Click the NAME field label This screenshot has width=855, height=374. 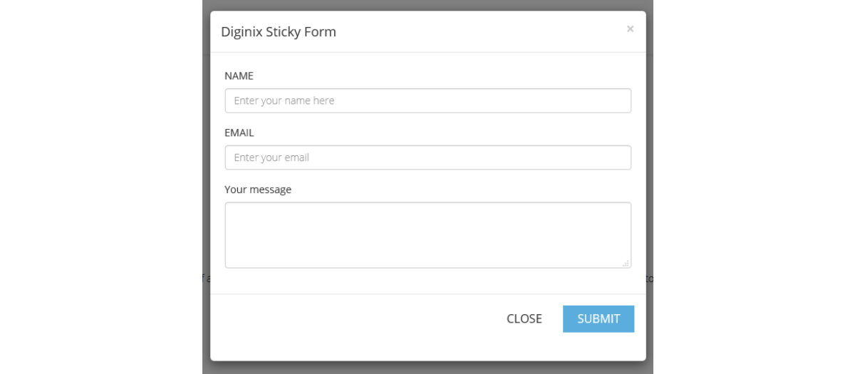tap(239, 76)
